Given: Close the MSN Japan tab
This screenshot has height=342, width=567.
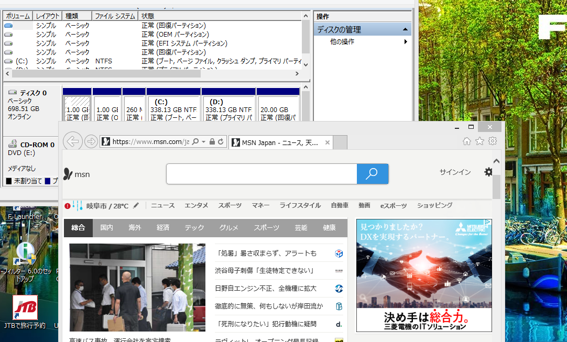Looking at the screenshot, I should click(x=327, y=142).
